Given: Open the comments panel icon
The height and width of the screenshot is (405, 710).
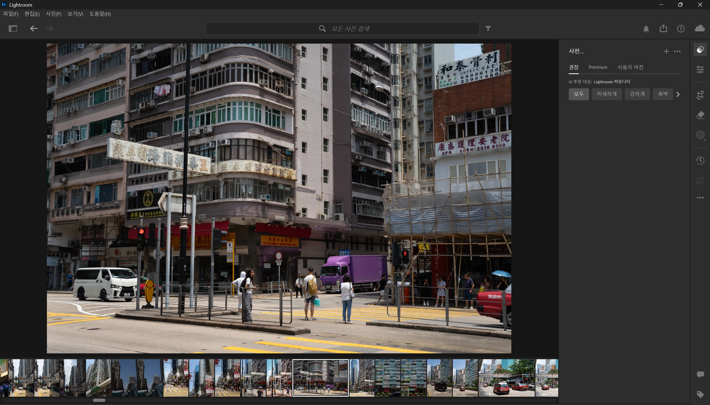Looking at the screenshot, I should [700, 374].
